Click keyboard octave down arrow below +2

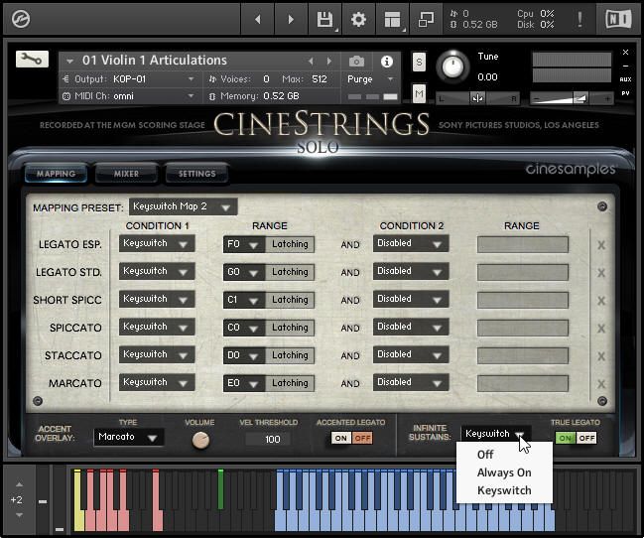19,515
